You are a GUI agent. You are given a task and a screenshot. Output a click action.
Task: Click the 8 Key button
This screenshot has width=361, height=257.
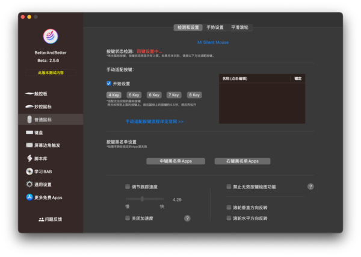194,95
